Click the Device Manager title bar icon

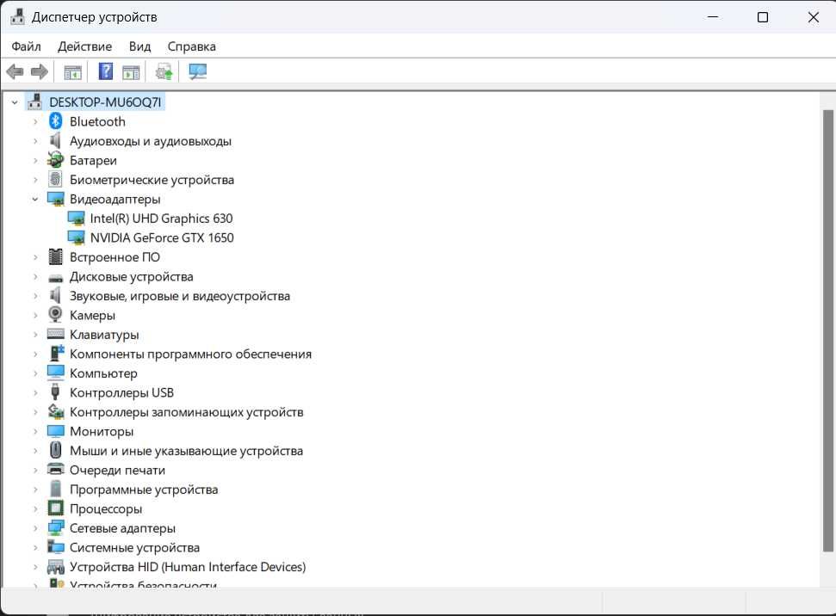17,17
